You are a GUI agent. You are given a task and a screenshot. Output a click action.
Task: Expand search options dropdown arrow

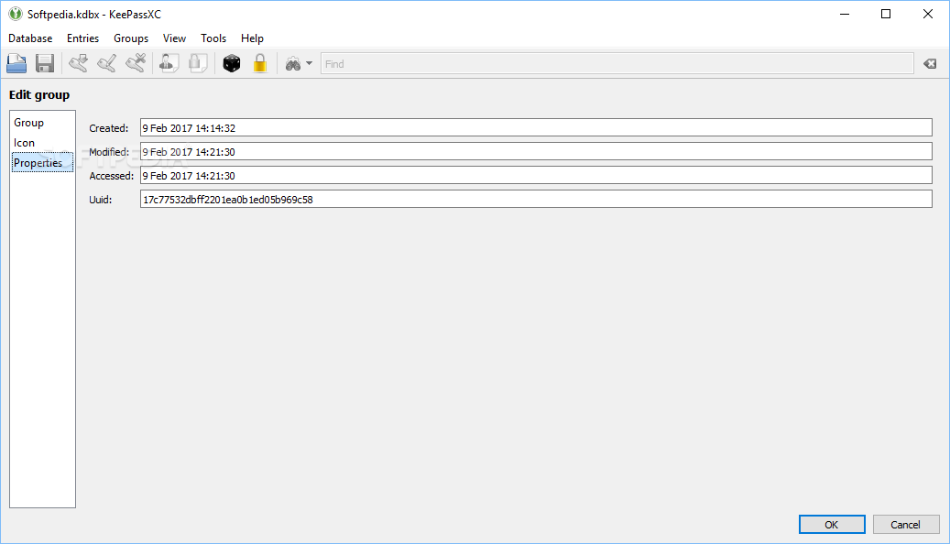[x=309, y=63]
